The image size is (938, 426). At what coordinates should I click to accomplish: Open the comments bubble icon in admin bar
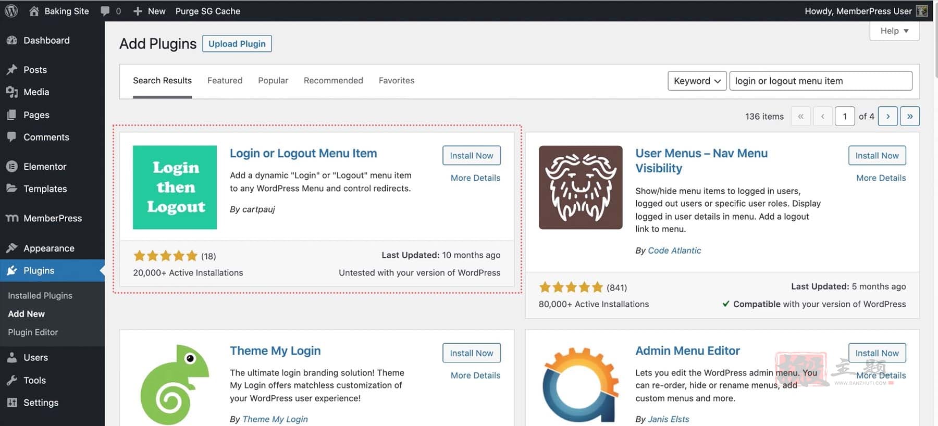tap(105, 11)
